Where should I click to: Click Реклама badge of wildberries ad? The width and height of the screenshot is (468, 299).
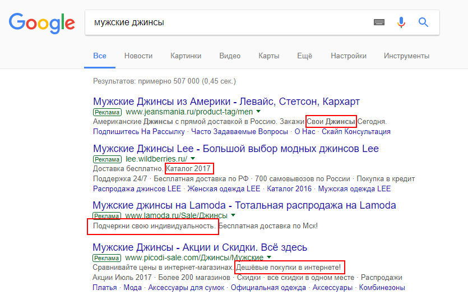(x=108, y=159)
